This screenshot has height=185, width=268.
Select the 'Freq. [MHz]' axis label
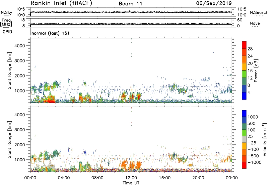(x=6, y=23)
